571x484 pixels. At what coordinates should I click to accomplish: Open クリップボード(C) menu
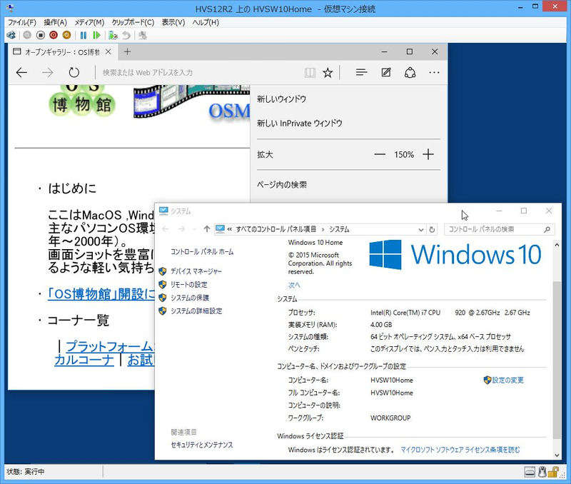point(133,22)
